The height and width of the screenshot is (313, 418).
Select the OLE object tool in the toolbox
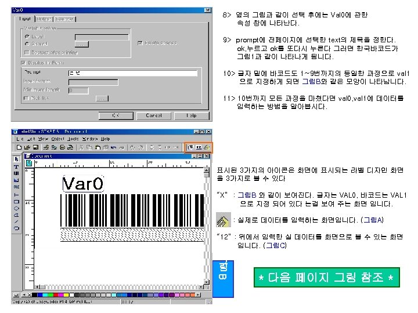click(16, 187)
